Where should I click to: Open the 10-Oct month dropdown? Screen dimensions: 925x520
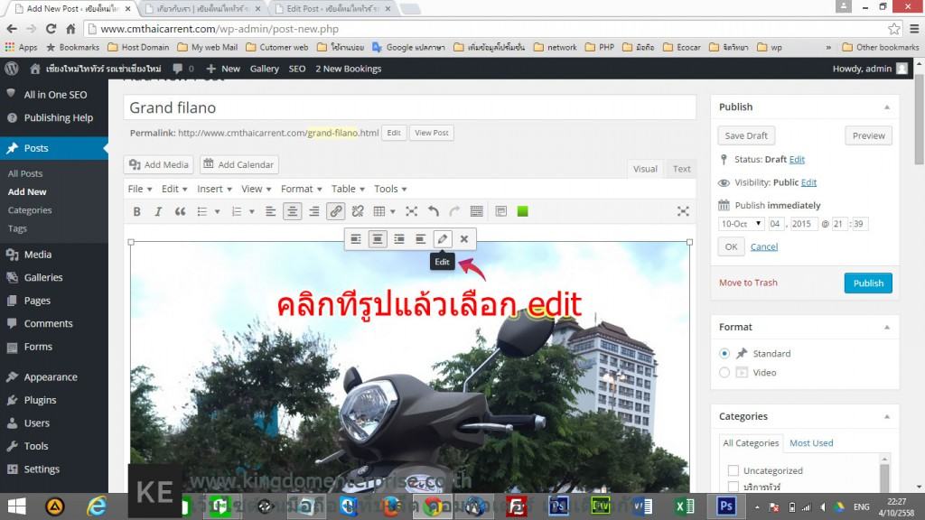point(740,223)
